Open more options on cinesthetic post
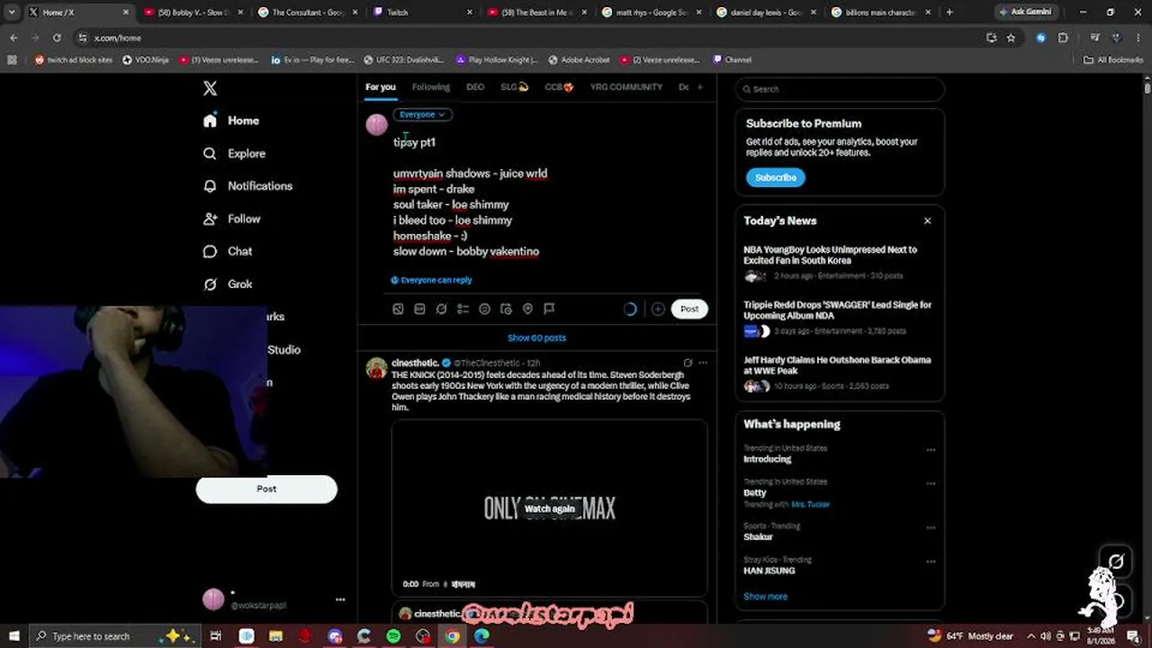This screenshot has width=1152, height=648. tap(703, 363)
